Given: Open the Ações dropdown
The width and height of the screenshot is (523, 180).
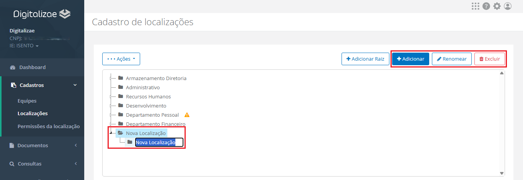Looking at the screenshot, I should (121, 59).
